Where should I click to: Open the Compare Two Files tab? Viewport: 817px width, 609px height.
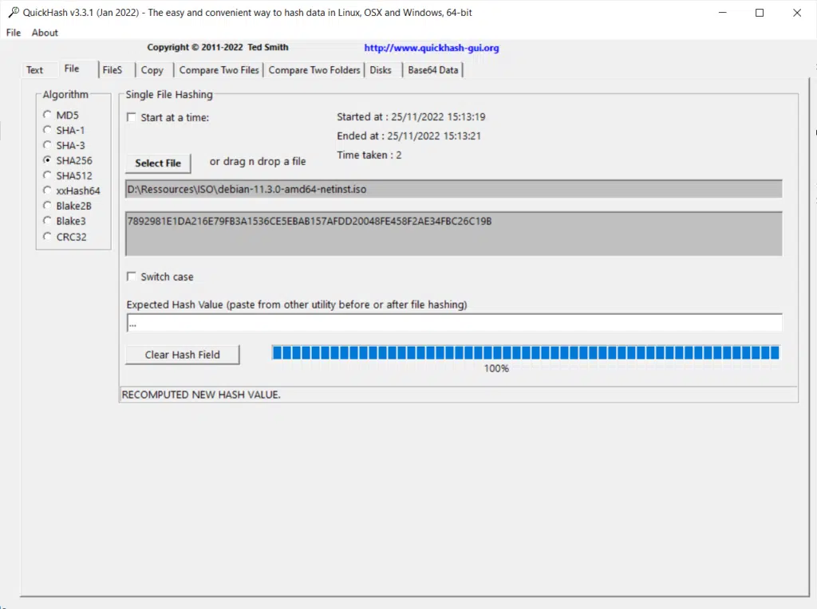click(x=219, y=70)
